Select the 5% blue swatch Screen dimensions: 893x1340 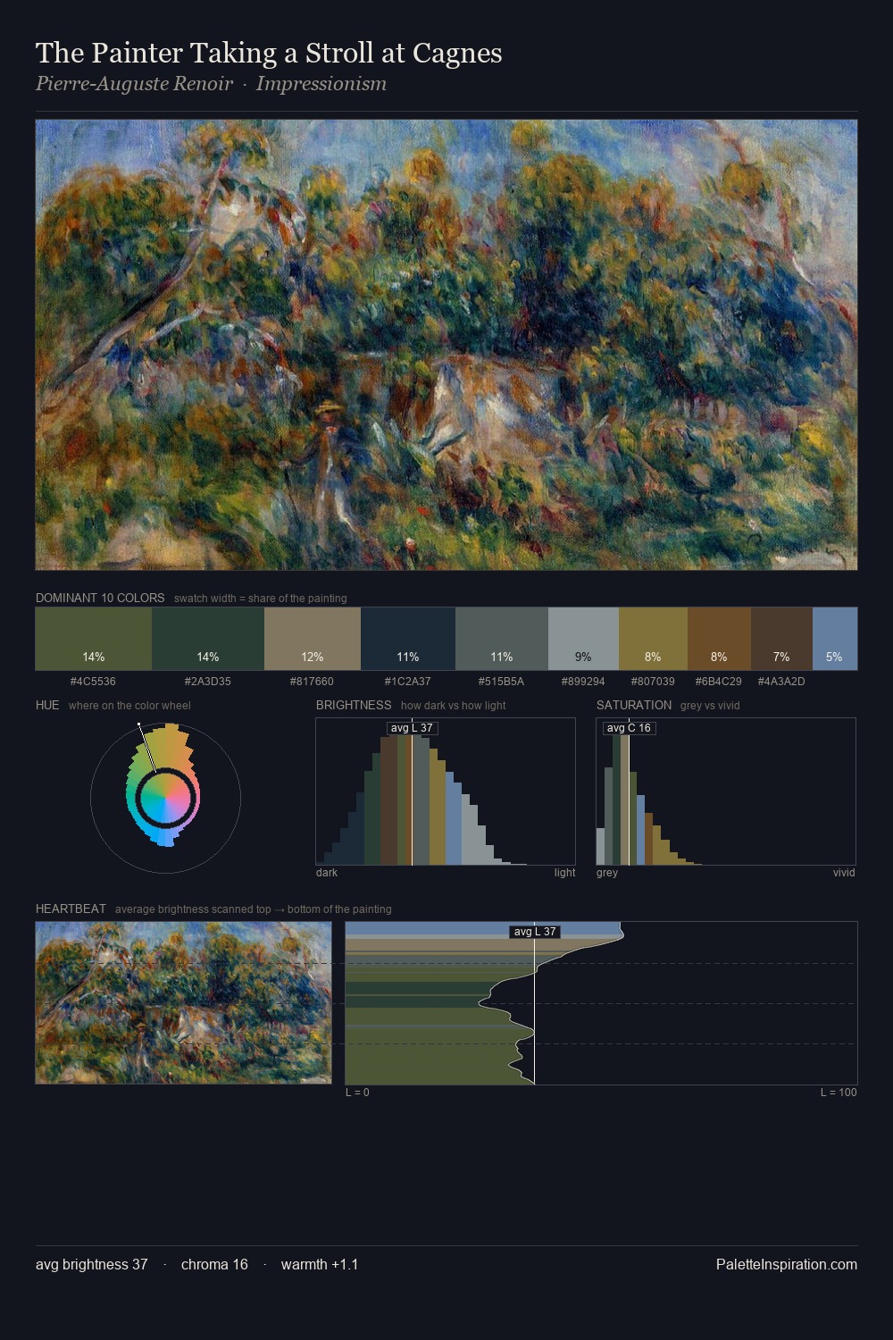coord(835,639)
